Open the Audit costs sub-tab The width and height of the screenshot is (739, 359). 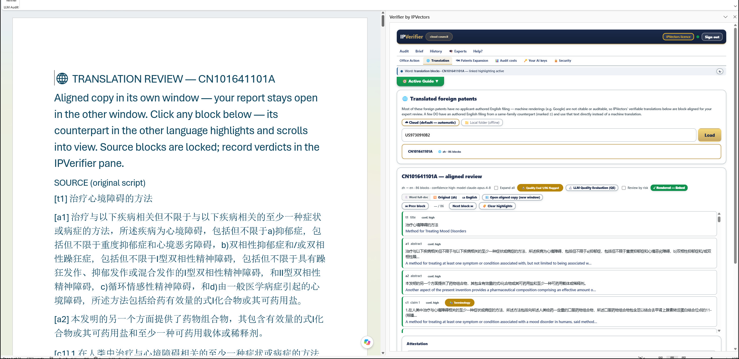(506, 61)
